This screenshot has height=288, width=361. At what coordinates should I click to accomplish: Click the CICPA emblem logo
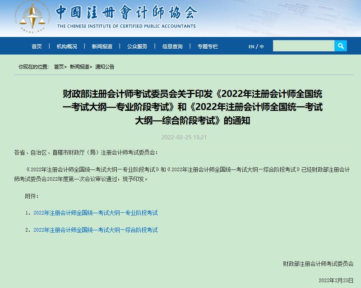32,18
